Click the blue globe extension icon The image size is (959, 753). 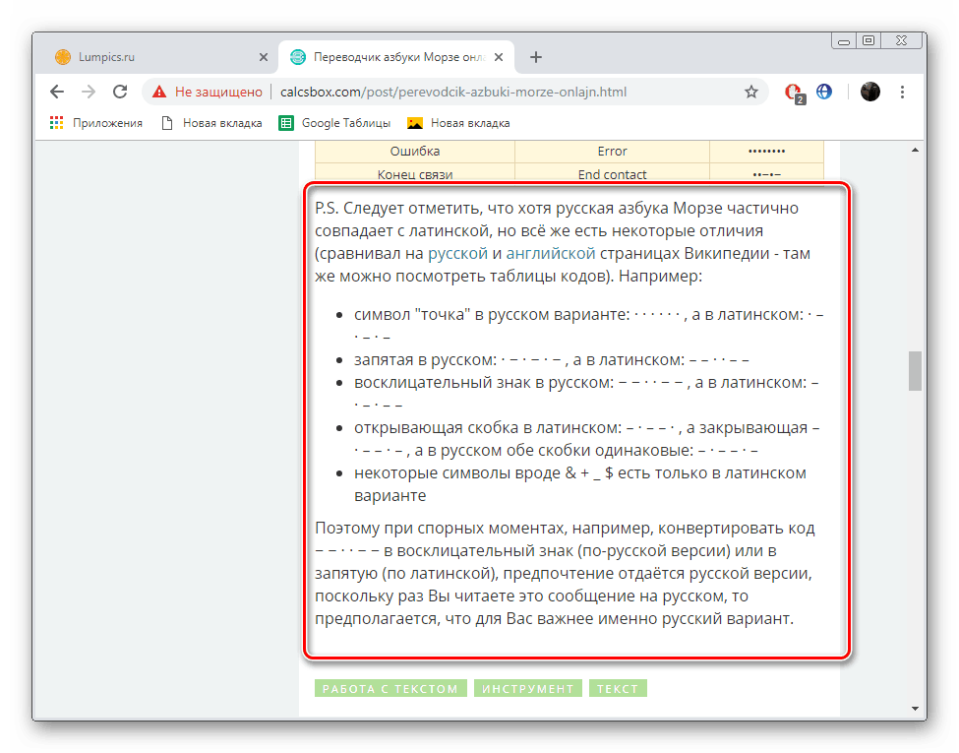click(x=824, y=92)
